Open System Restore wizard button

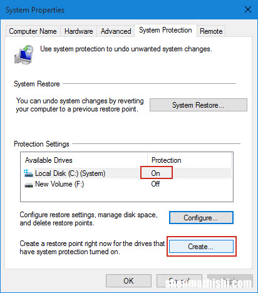click(199, 105)
